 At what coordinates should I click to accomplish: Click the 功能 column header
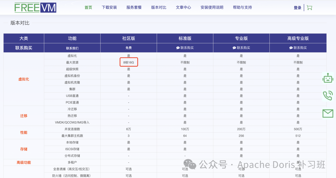tap(72, 38)
